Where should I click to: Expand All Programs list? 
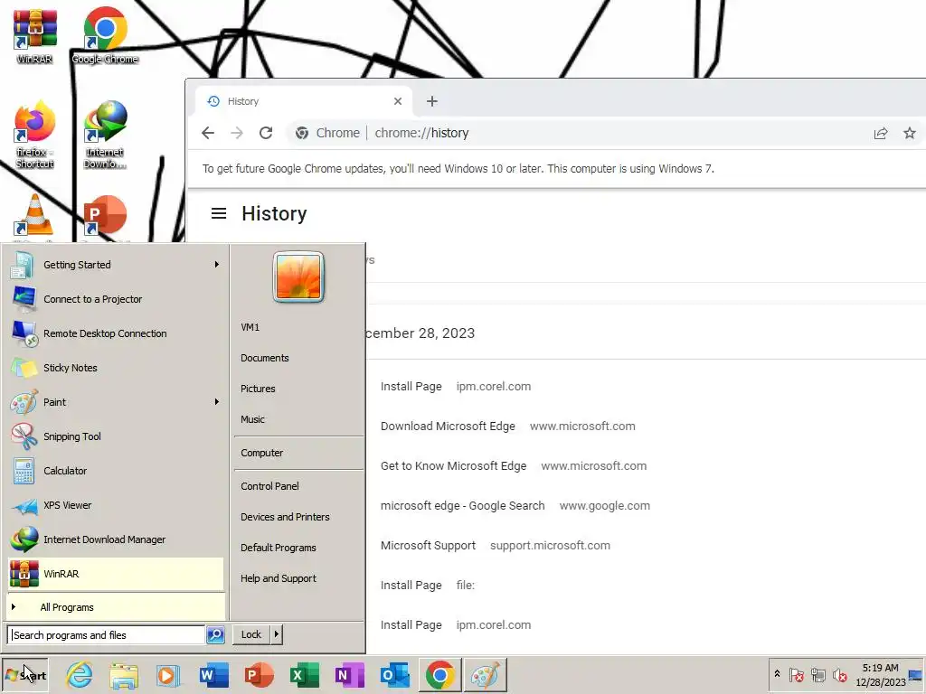[117, 607]
